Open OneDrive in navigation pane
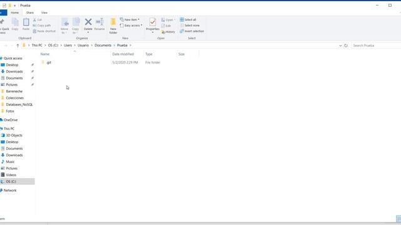The height and width of the screenshot is (225, 401). point(11,120)
